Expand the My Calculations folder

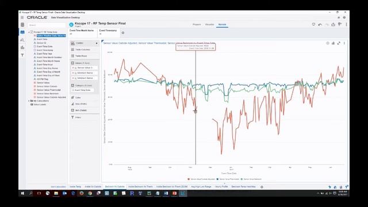pyautogui.click(x=29, y=101)
